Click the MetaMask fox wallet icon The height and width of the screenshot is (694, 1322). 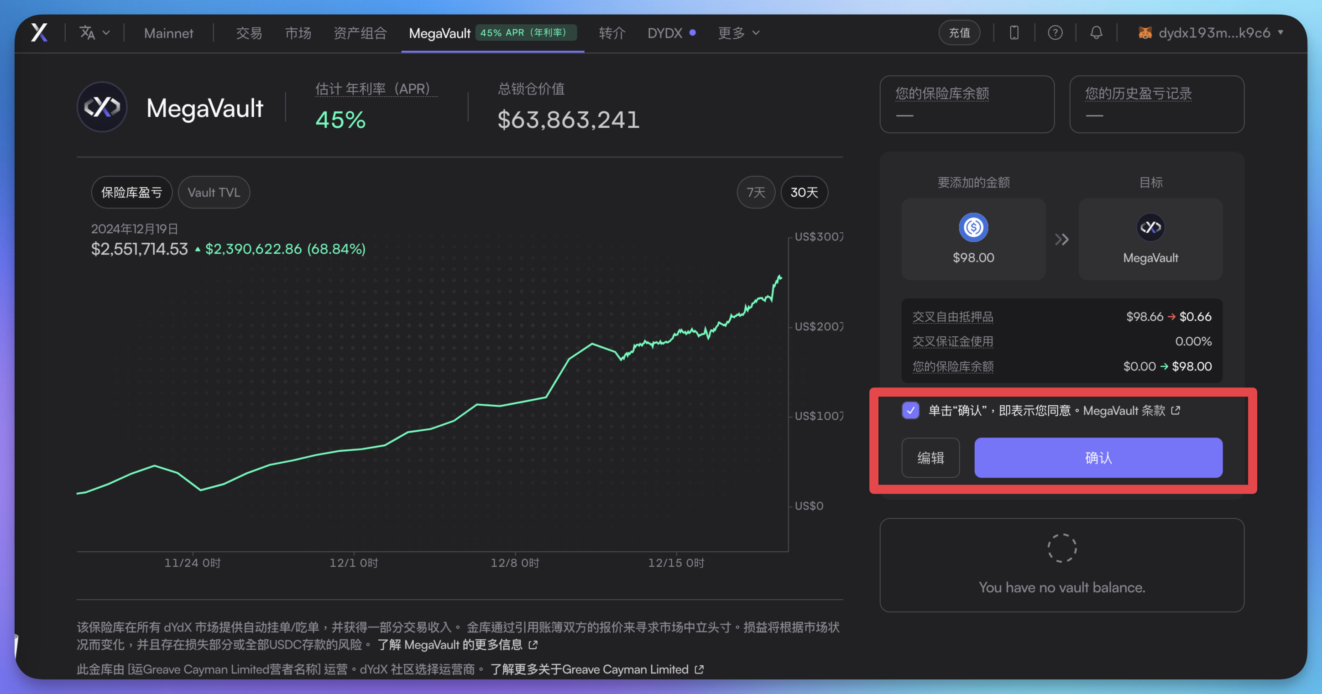tap(1145, 33)
